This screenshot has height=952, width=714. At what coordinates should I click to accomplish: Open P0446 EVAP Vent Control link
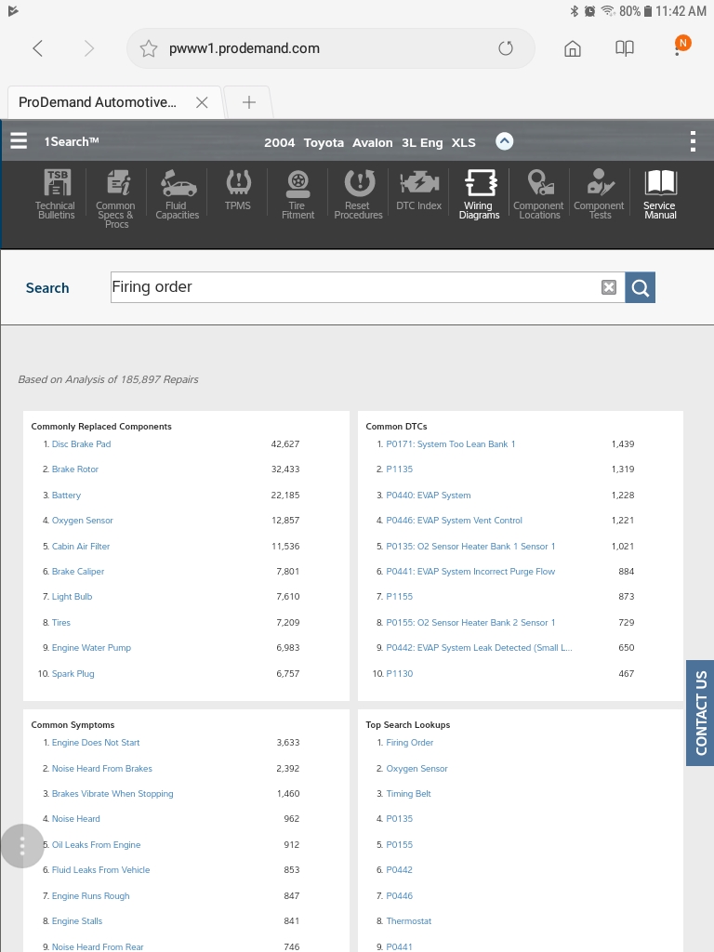pos(454,521)
